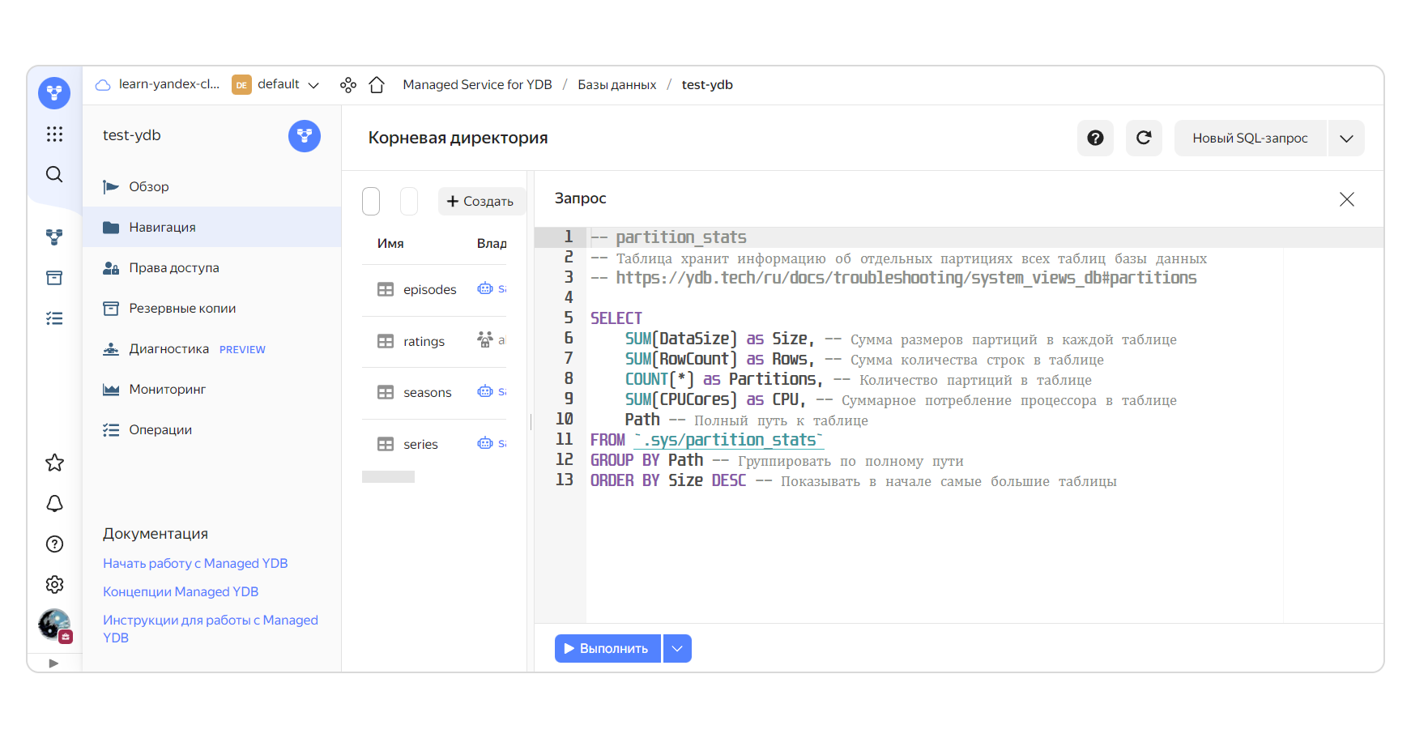Open dropdown arrow next to Выполнить
The height and width of the screenshot is (738, 1411).
click(677, 649)
